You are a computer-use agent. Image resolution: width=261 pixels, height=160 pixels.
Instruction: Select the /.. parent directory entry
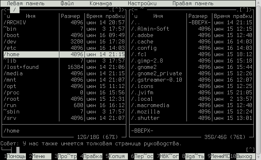point(192,22)
